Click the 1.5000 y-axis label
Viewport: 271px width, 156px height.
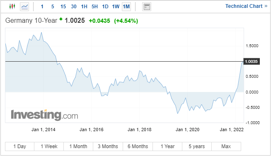pyautogui.click(x=252, y=46)
